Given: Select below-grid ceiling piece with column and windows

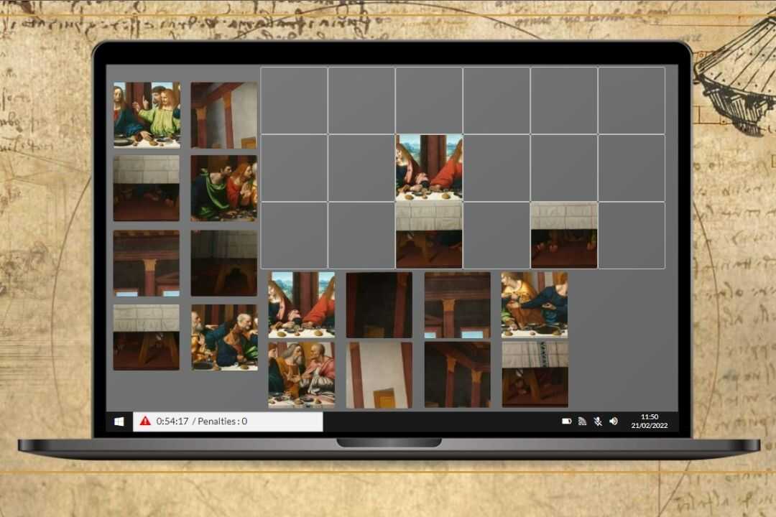Looking at the screenshot, I should (x=457, y=304).
